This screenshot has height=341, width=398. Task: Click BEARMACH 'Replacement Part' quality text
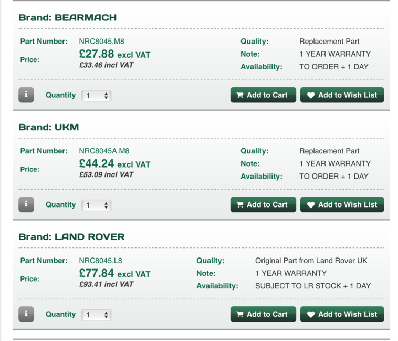pos(329,42)
